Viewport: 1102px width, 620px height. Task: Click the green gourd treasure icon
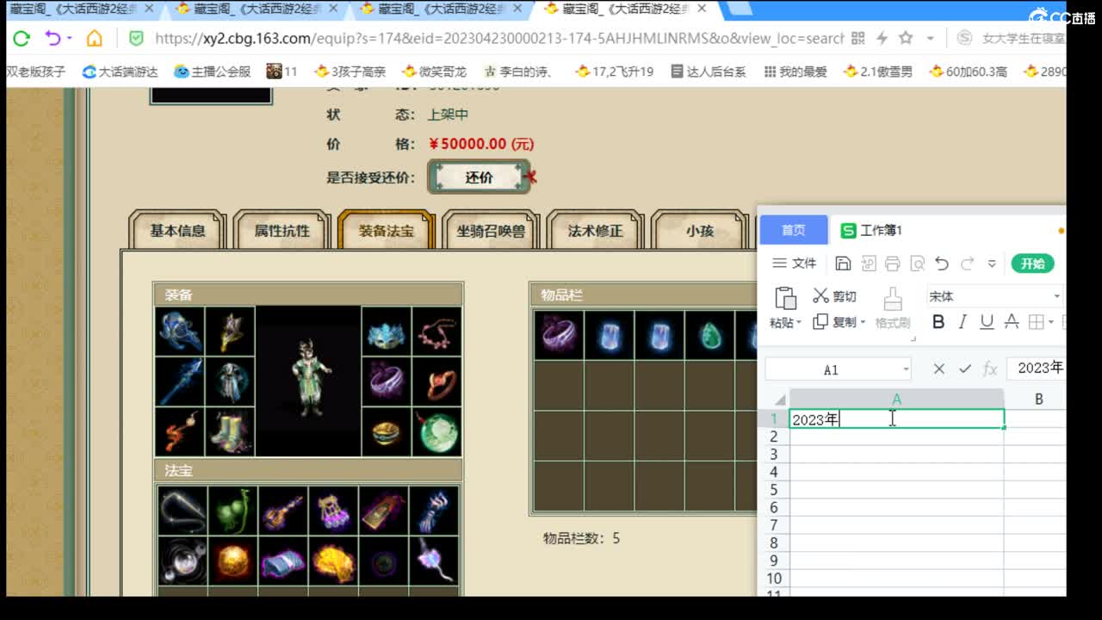tap(232, 511)
